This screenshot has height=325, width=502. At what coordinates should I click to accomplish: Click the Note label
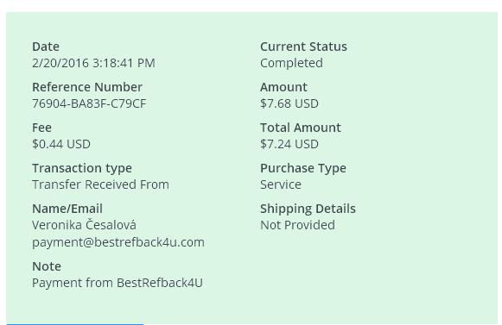pyautogui.click(x=47, y=266)
